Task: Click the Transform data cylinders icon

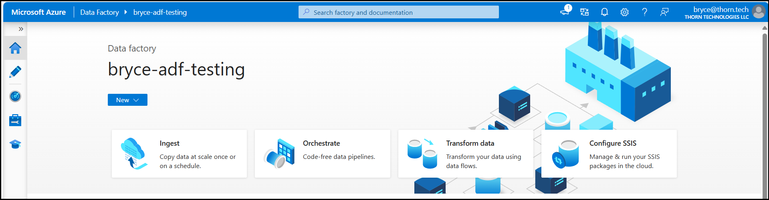Action: pyautogui.click(x=422, y=154)
